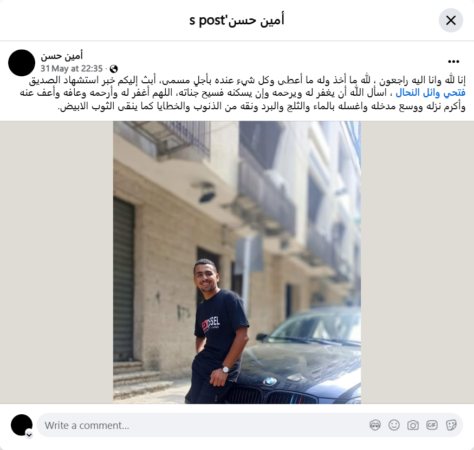
Task: Open the 31 May at 22:35 timestamp
Action: 72,69
